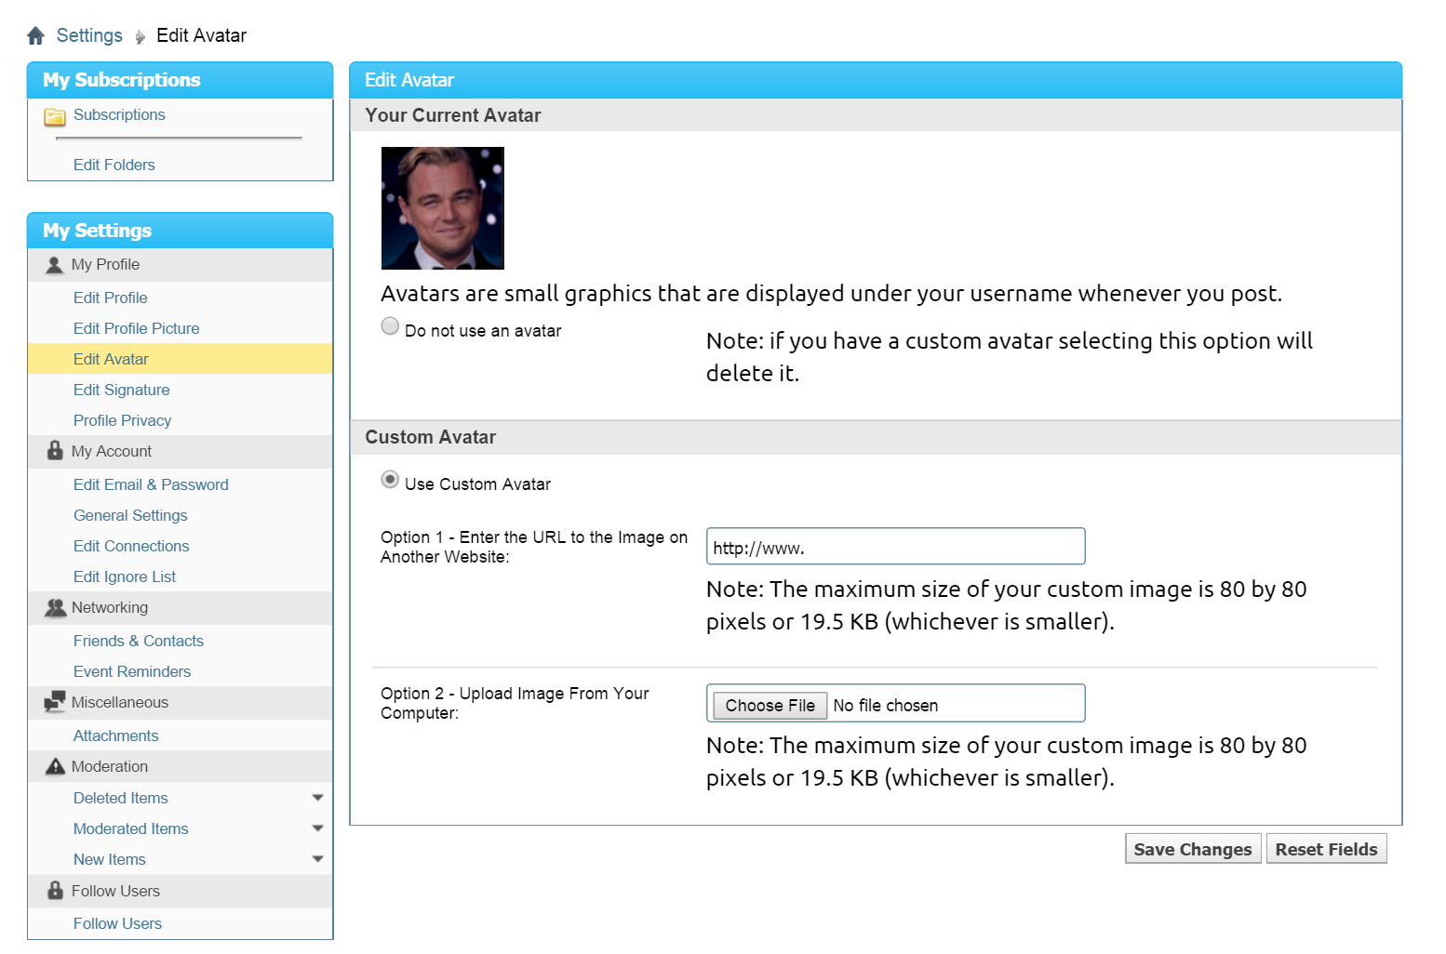Open Settings breadcrumb link
The width and height of the screenshot is (1446, 954).
pyautogui.click(x=89, y=35)
